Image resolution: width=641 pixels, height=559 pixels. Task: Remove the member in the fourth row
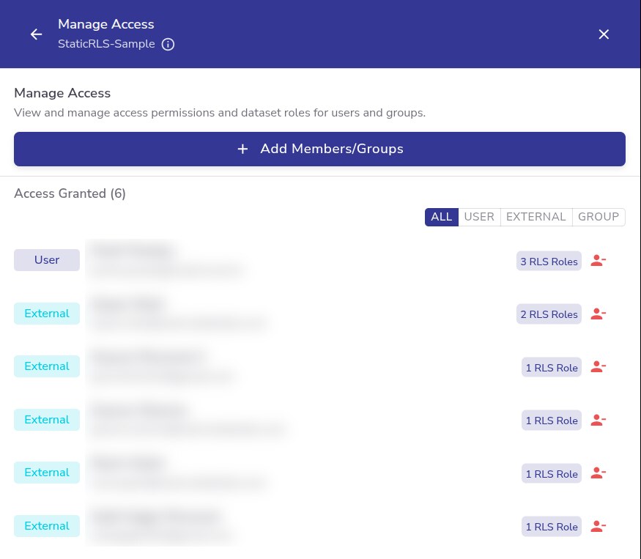tap(598, 420)
